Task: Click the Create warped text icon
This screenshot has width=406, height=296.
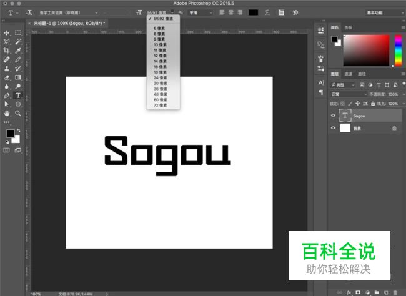Action: (267, 12)
